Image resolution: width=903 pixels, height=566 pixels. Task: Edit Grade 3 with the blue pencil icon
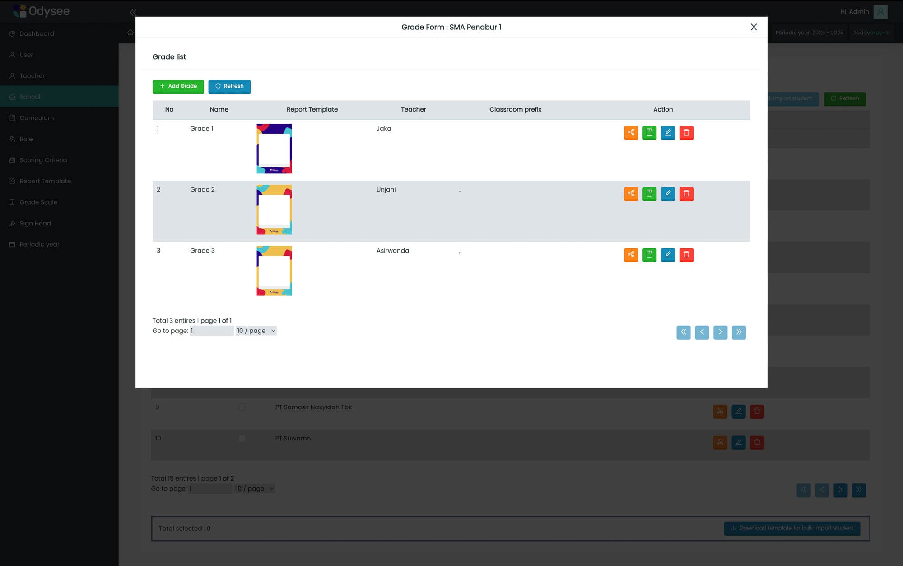(668, 255)
